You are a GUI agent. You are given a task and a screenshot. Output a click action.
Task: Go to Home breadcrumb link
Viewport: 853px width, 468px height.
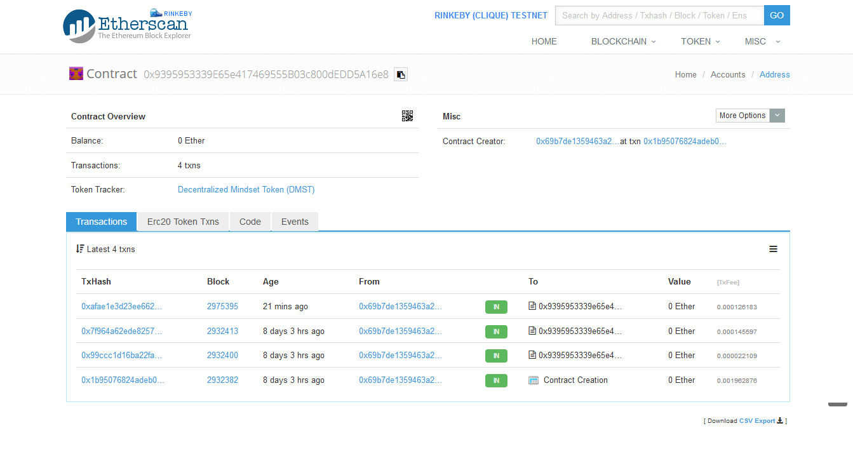(x=685, y=74)
